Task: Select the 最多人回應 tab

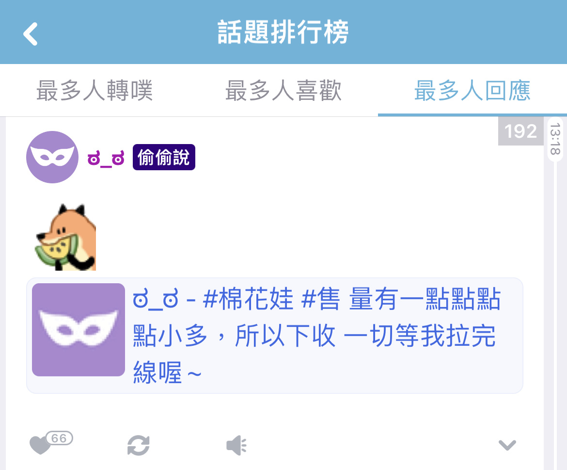Action: [x=472, y=90]
